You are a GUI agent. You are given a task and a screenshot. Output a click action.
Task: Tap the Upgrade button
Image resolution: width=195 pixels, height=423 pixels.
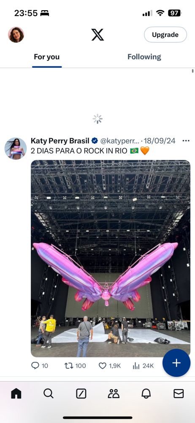[x=165, y=35]
